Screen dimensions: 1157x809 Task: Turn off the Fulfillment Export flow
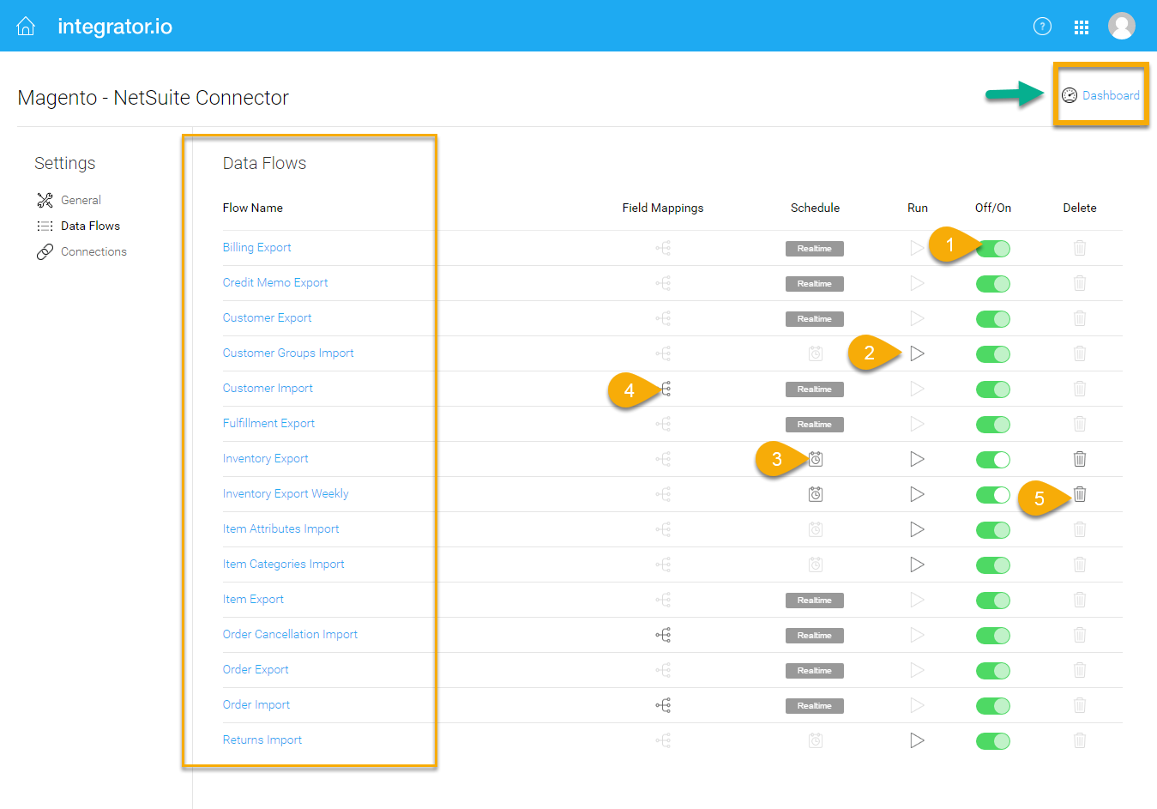(x=993, y=425)
